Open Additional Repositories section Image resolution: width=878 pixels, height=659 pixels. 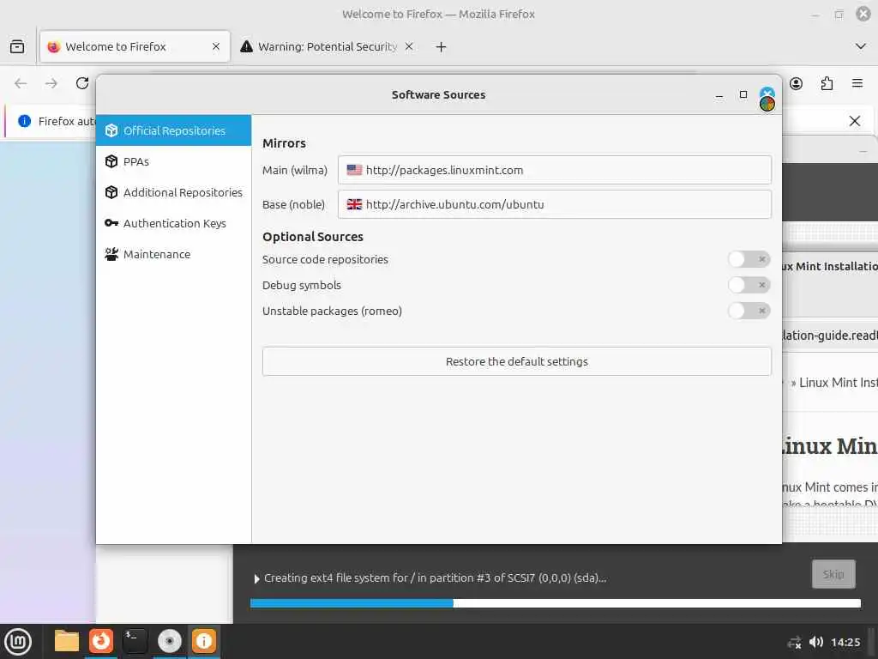point(173,192)
